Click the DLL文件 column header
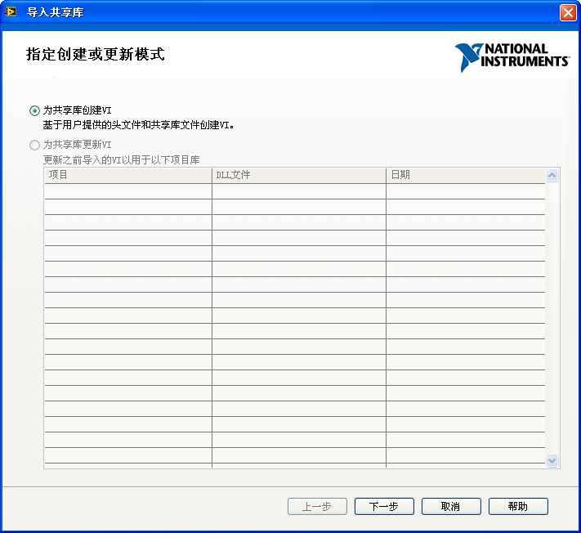The width and height of the screenshot is (581, 533). tap(298, 175)
